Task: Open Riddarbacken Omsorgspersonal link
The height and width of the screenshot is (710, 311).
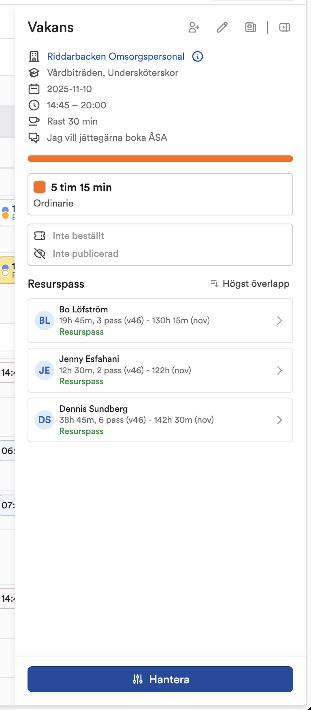Action: 116,56
